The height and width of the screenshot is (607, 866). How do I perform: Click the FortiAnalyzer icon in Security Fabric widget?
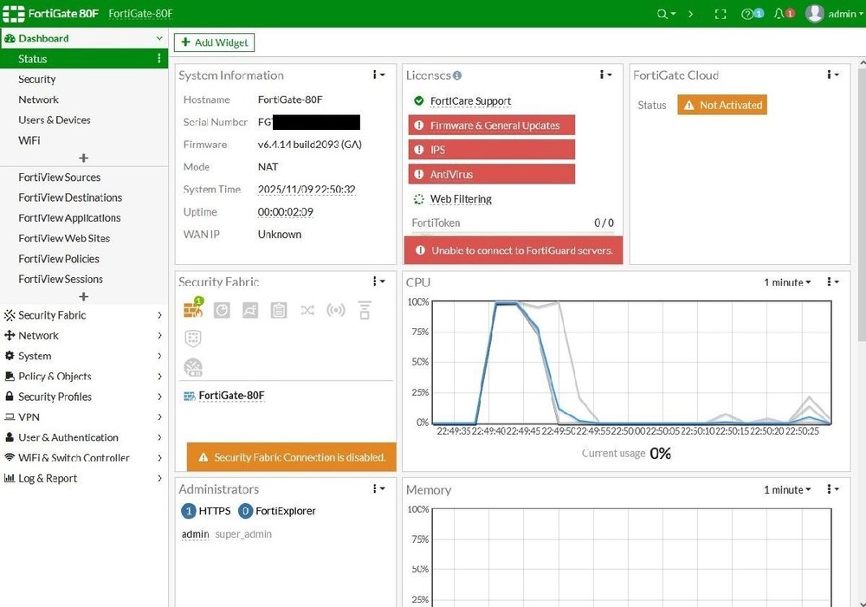tap(222, 310)
